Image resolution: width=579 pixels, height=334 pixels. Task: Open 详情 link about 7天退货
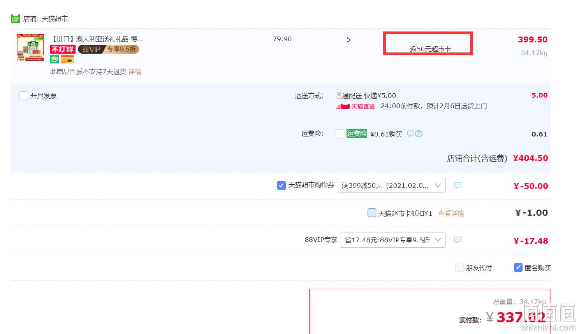[135, 72]
